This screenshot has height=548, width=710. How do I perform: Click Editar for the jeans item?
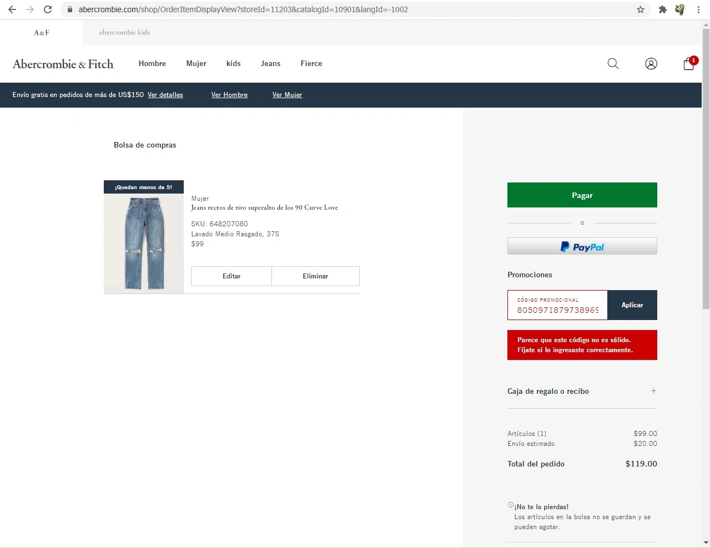[231, 276]
